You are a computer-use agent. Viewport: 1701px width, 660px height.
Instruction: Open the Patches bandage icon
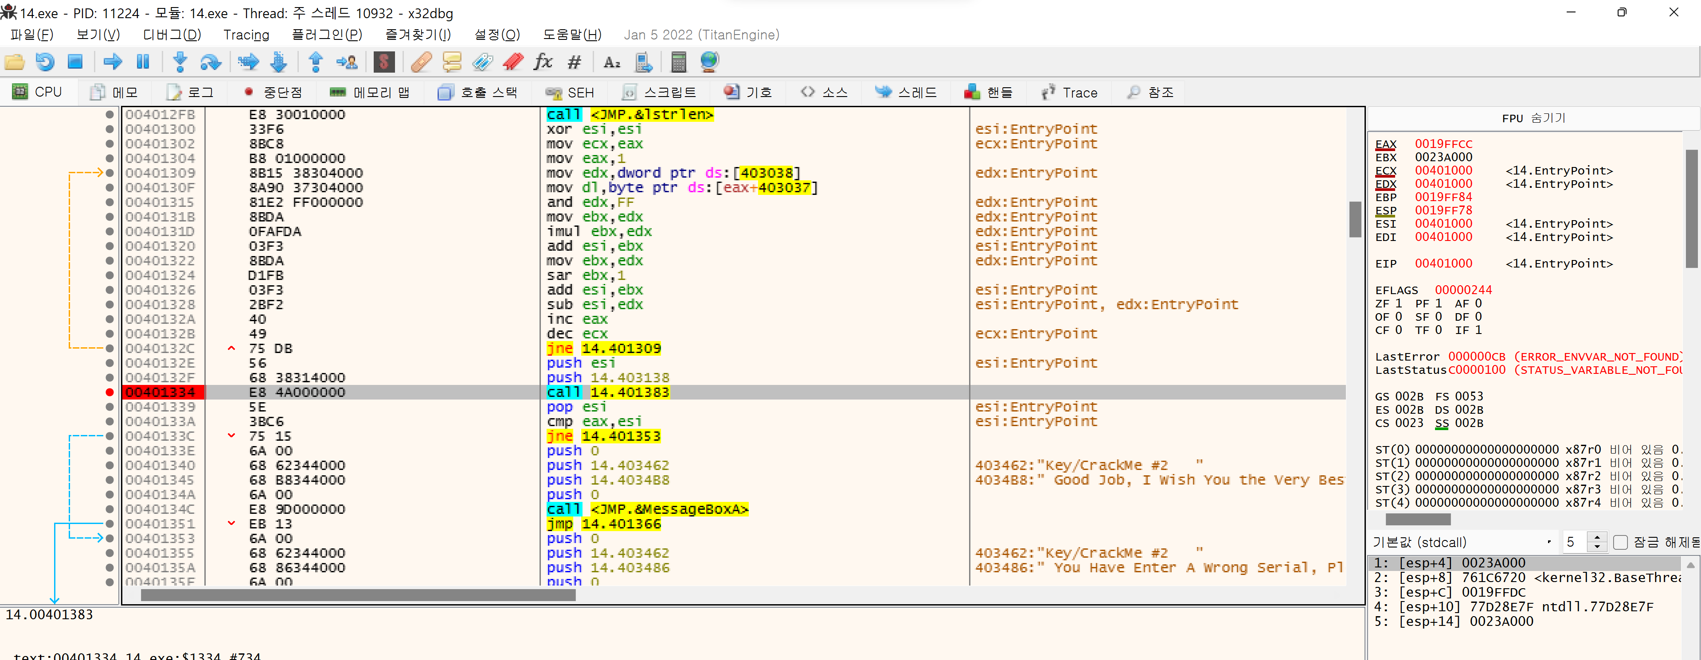(421, 62)
